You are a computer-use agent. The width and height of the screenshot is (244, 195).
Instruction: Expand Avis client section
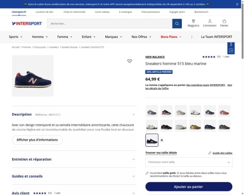click(74, 193)
